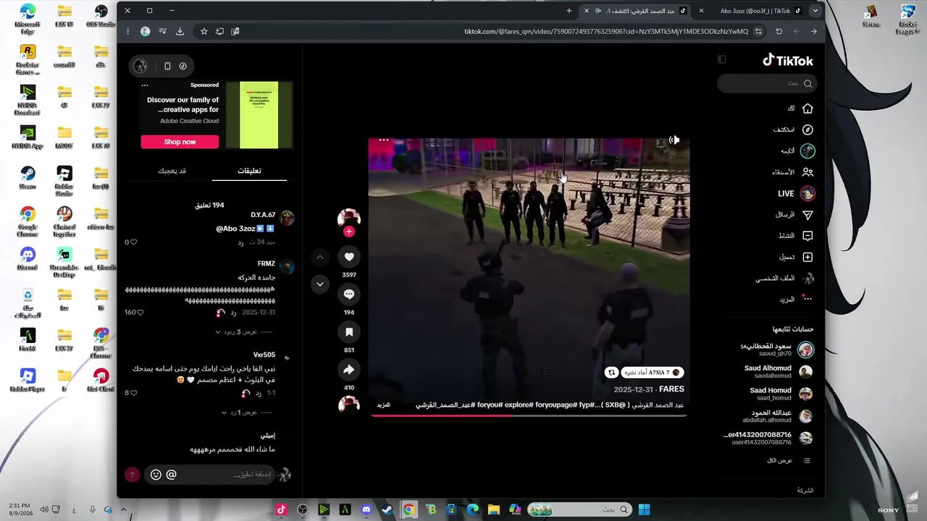Launch OBS Studio from the taskbar

click(303, 509)
